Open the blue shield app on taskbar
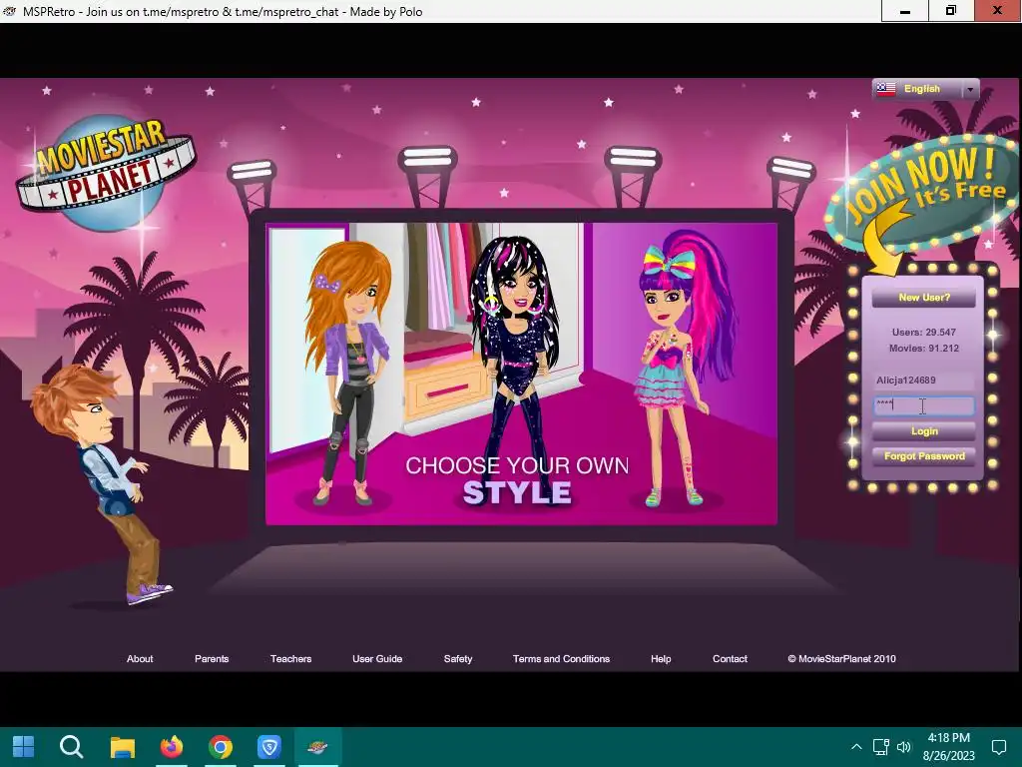The image size is (1022, 767). pyautogui.click(x=269, y=747)
